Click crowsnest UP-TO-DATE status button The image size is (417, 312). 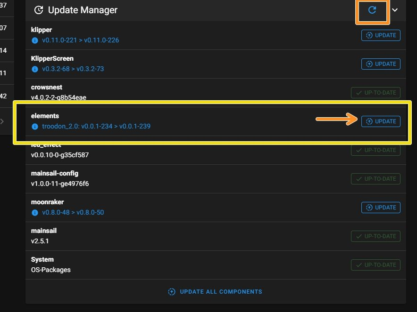[x=375, y=93]
